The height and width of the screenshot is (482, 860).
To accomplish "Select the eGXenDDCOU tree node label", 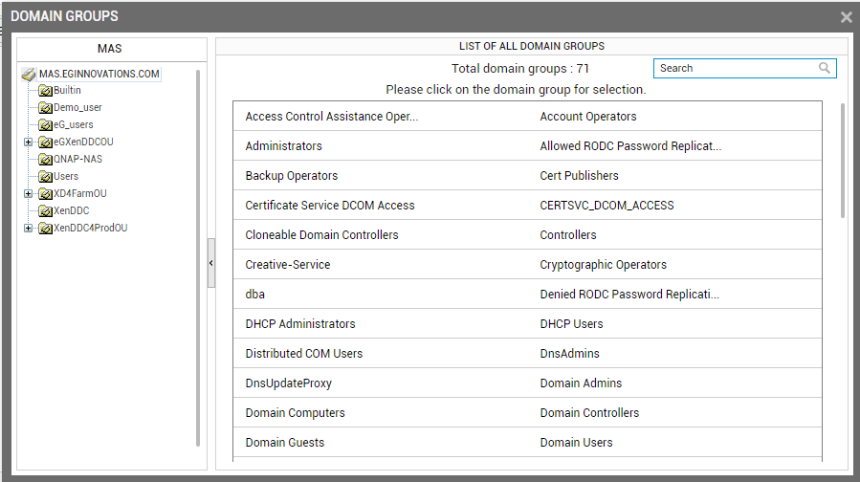I will (83, 142).
